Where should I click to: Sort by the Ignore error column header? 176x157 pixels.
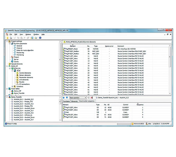[x=109, y=46]
